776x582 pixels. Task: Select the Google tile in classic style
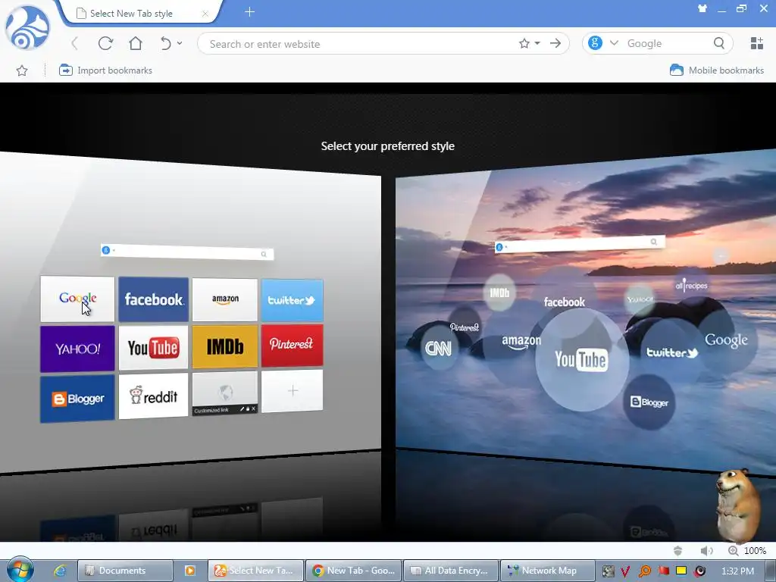pos(78,299)
